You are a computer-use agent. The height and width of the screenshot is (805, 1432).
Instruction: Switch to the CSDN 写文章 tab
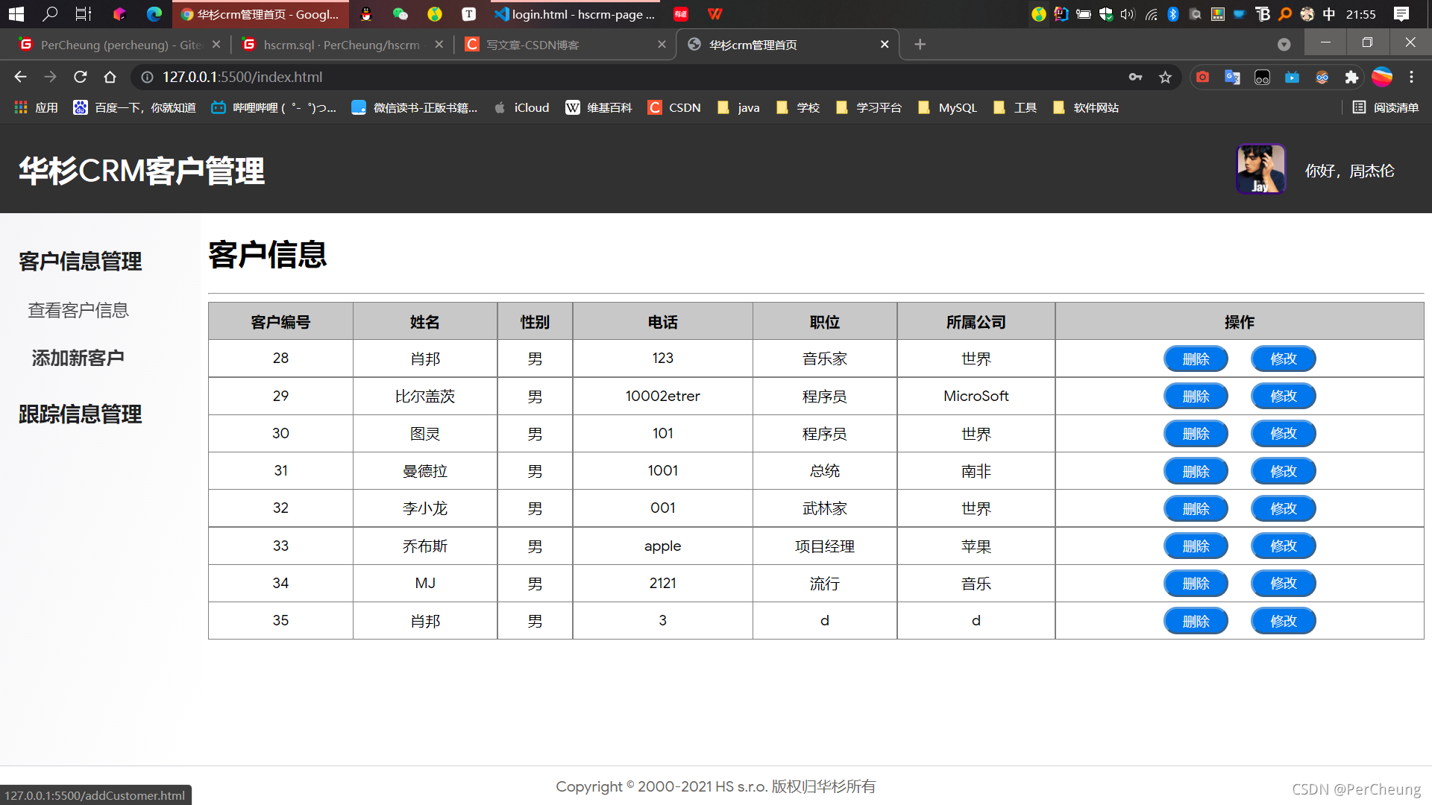tap(533, 45)
